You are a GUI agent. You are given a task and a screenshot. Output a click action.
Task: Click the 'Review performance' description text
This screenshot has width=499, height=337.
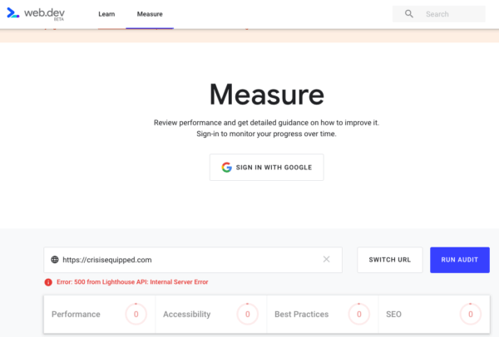(x=267, y=123)
